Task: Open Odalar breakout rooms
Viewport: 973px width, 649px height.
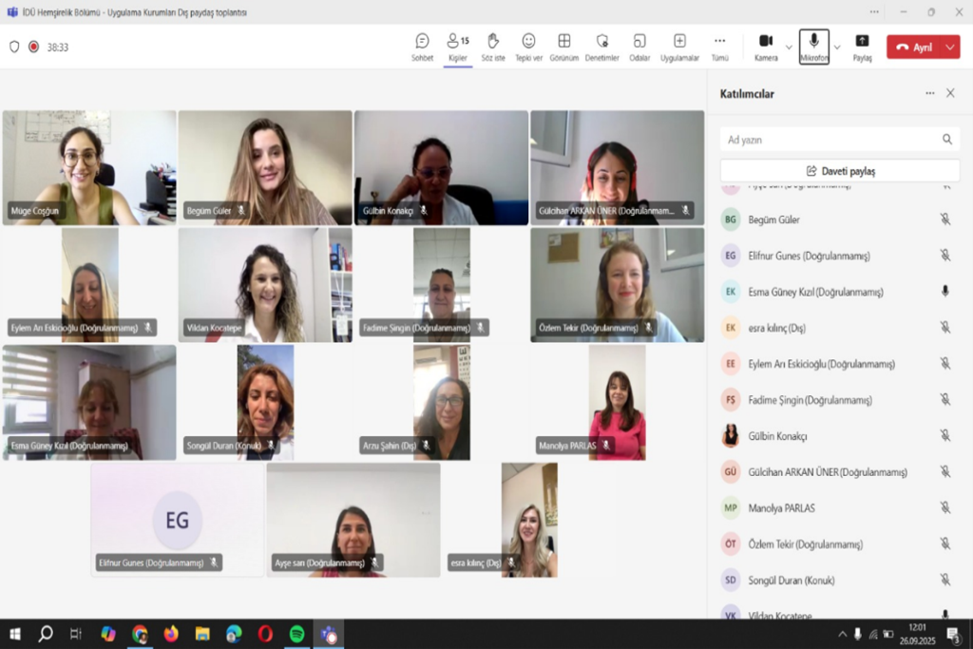Action: (639, 46)
